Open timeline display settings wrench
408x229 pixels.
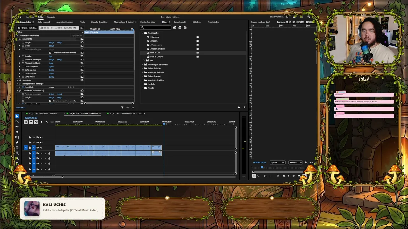tap(47, 122)
